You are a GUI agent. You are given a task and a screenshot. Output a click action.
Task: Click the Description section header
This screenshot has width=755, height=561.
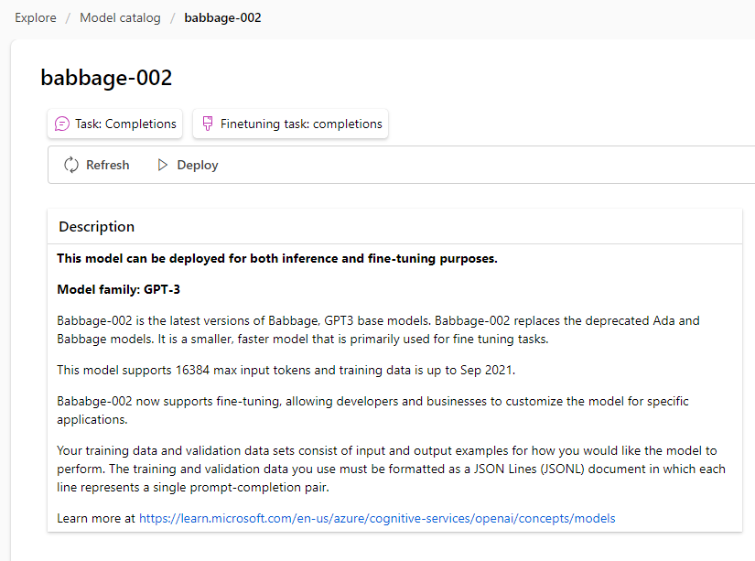tap(97, 226)
